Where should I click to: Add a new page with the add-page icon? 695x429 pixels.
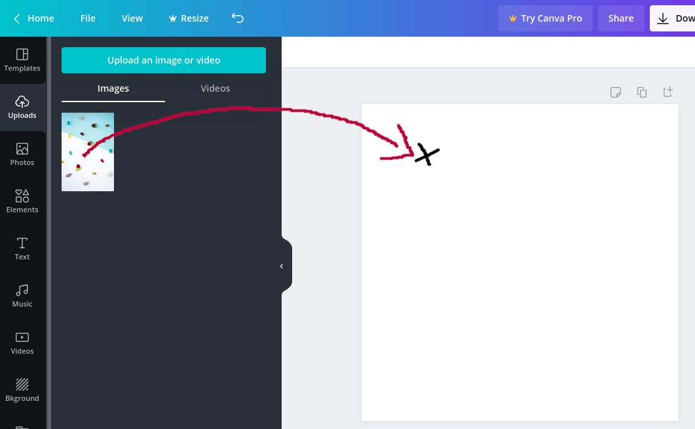[x=668, y=92]
